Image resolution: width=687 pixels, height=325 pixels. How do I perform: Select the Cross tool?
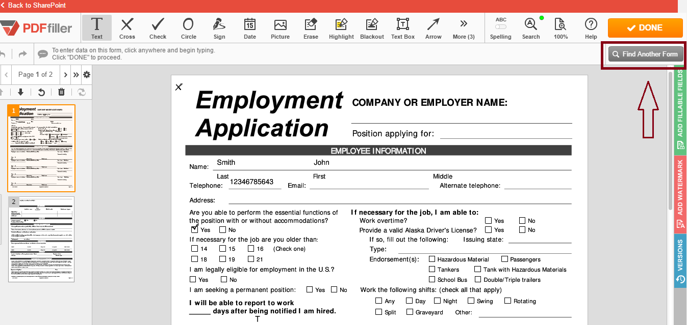click(127, 28)
